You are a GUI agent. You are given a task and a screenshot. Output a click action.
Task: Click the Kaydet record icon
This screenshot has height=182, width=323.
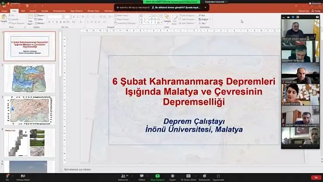coord(172,176)
